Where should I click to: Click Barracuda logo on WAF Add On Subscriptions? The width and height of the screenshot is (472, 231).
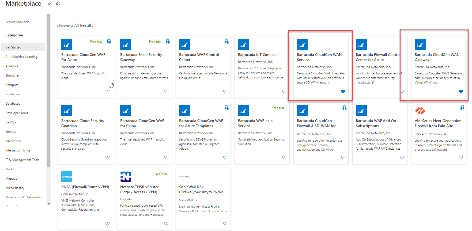click(361, 111)
